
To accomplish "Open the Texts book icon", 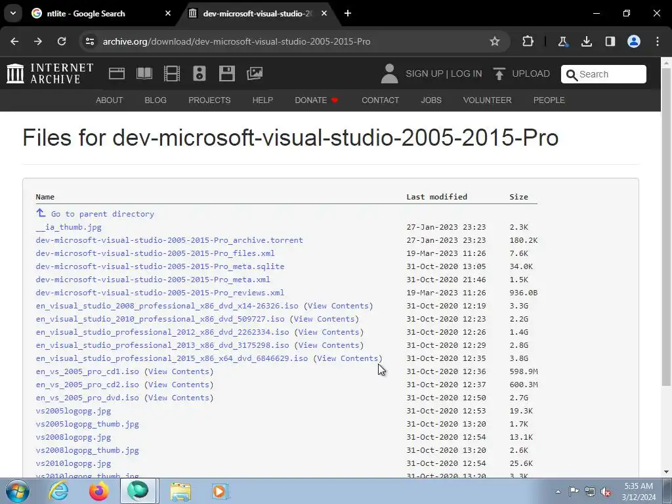I will click(144, 73).
